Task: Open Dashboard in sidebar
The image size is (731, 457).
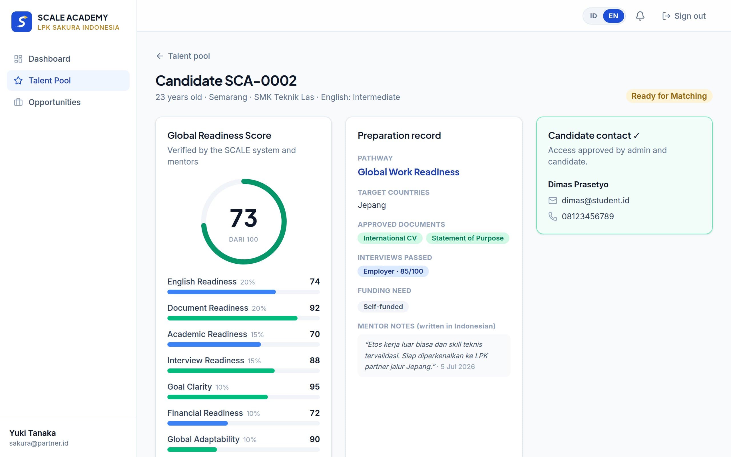Action: click(68, 59)
